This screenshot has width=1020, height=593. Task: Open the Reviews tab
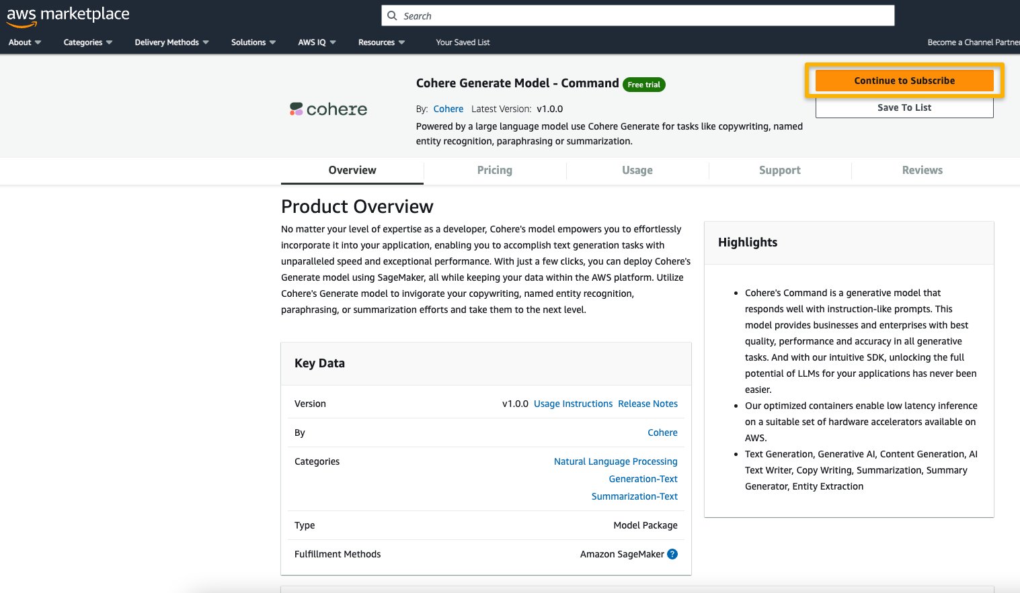pyautogui.click(x=923, y=171)
